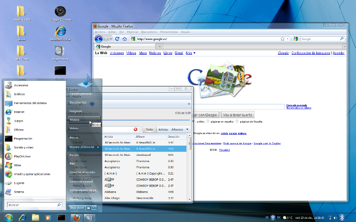
Task: Open the Imágenes link on Google
Action: [117, 53]
